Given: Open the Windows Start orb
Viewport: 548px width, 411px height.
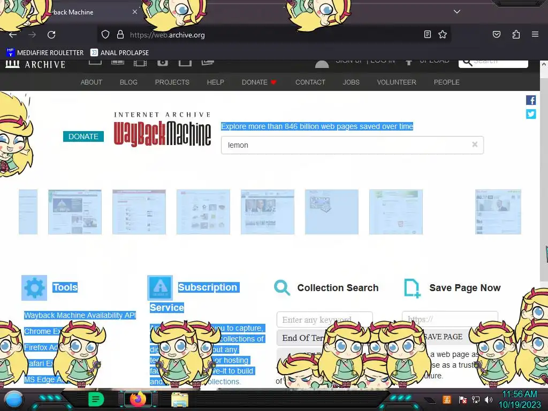Looking at the screenshot, I should click(x=14, y=400).
